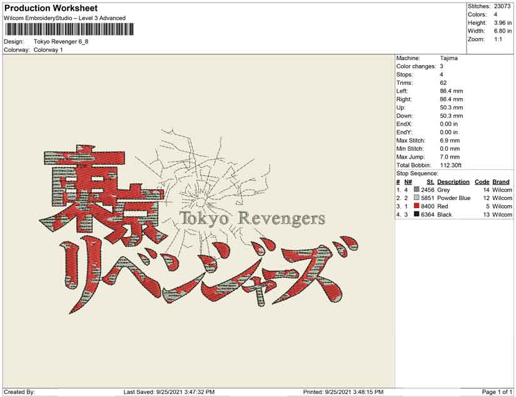Choose the Black thread color swatch
The height and width of the screenshot is (397, 516).
417,215
